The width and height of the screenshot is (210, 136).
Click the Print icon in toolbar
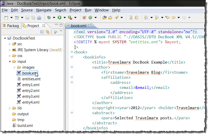pyautogui.click(x=39, y=17)
